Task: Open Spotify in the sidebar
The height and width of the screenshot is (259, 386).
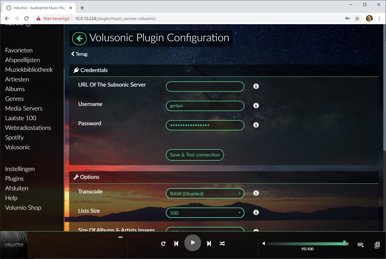Action: pyautogui.click(x=14, y=137)
